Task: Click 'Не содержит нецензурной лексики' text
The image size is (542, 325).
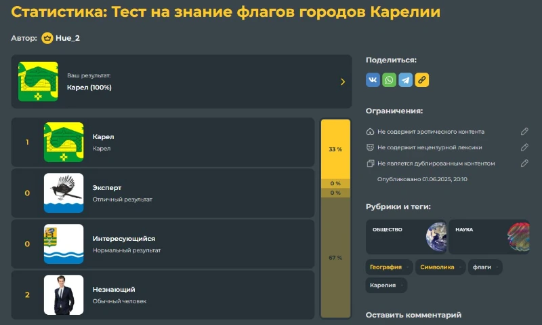Action: (x=430, y=148)
